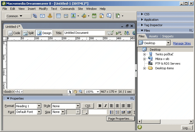Viewport: 195px width, 132px height.
Task: Open the Check browser support icon
Action: point(119,33)
